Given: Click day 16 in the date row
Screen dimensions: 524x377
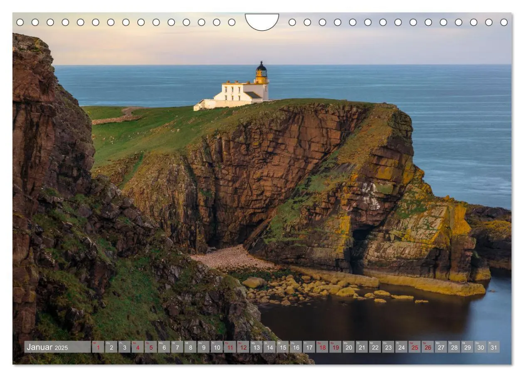Looking at the screenshot, I should pos(295,347).
